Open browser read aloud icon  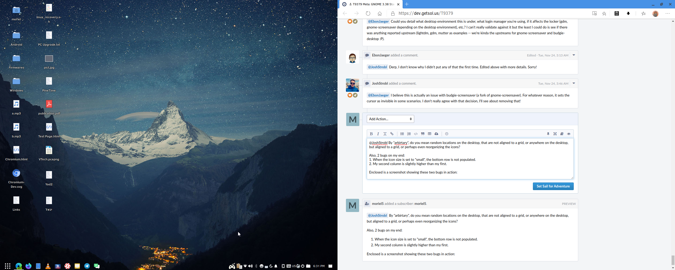pyautogui.click(x=594, y=13)
